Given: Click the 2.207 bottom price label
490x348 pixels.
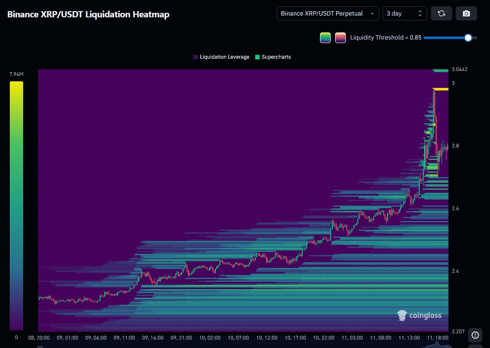Looking at the screenshot, I should 458,332.
